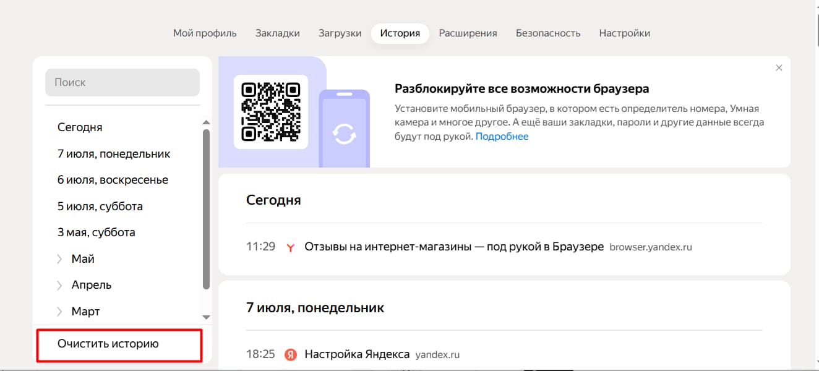Click the 11:29 timestamp
Image resolution: width=819 pixels, height=371 pixels.
(x=260, y=247)
